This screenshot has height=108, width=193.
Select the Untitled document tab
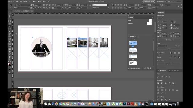pyautogui.click(x=24, y=11)
